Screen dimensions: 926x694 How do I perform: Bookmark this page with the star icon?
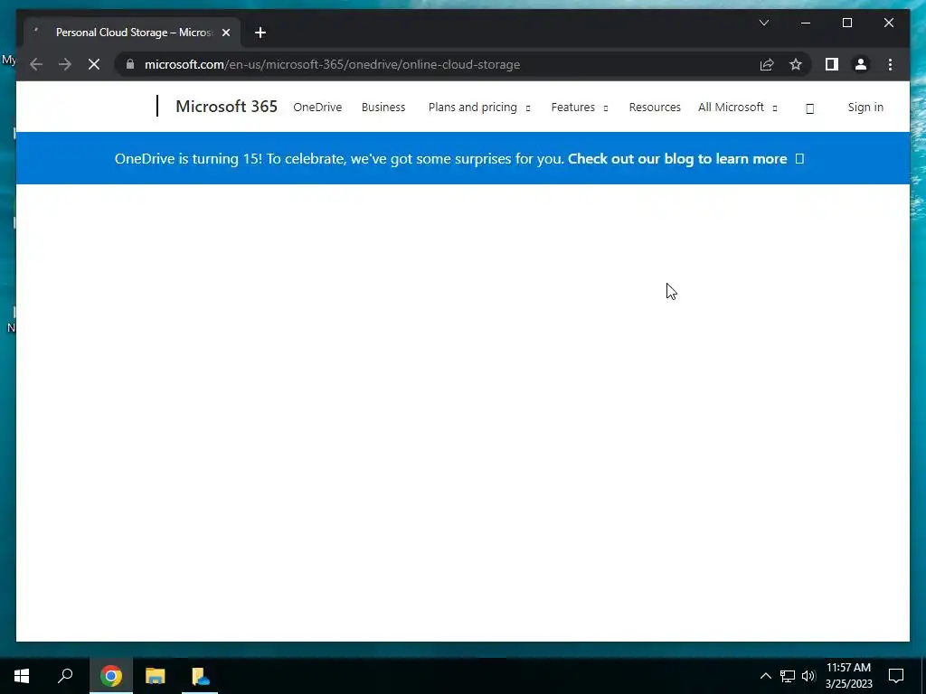pyautogui.click(x=796, y=64)
